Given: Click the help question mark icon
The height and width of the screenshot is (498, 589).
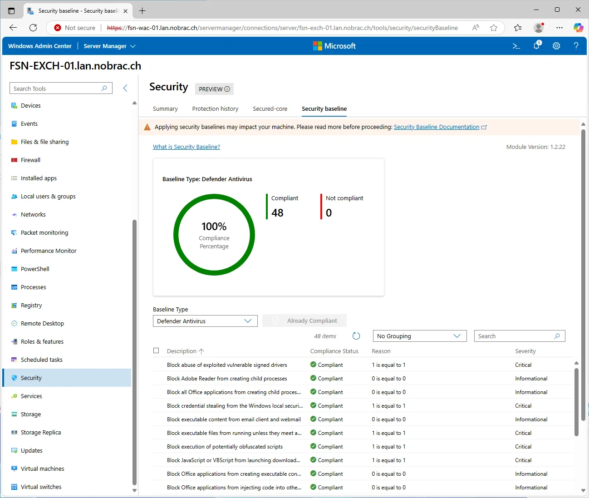Looking at the screenshot, I should (576, 46).
